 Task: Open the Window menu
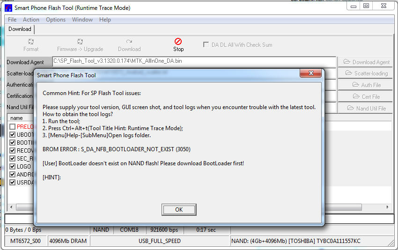(x=82, y=20)
